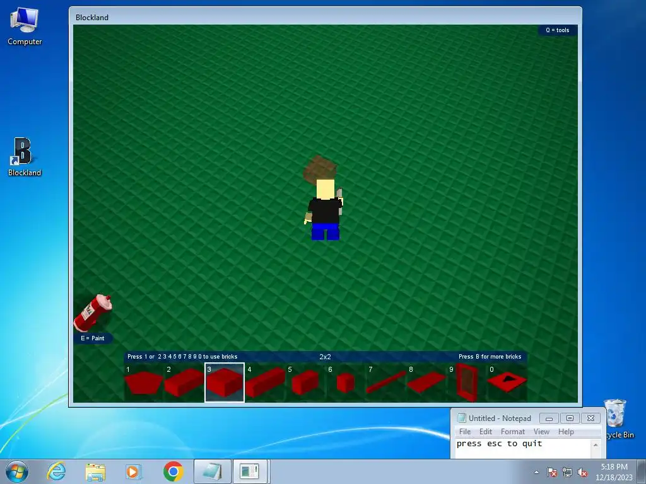The width and height of the screenshot is (646, 484).
Task: Select brick slot 8 flat plate
Action: [x=426, y=383]
